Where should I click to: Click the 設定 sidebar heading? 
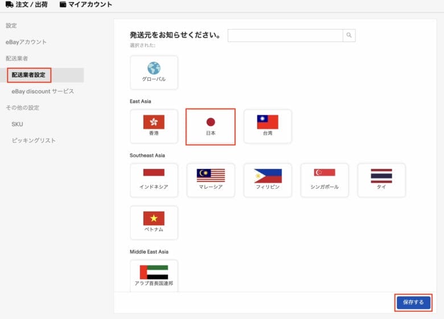(x=11, y=26)
